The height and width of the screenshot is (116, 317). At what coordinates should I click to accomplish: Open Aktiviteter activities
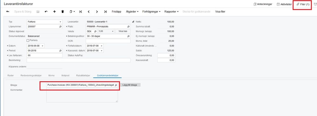(x=284, y=4)
